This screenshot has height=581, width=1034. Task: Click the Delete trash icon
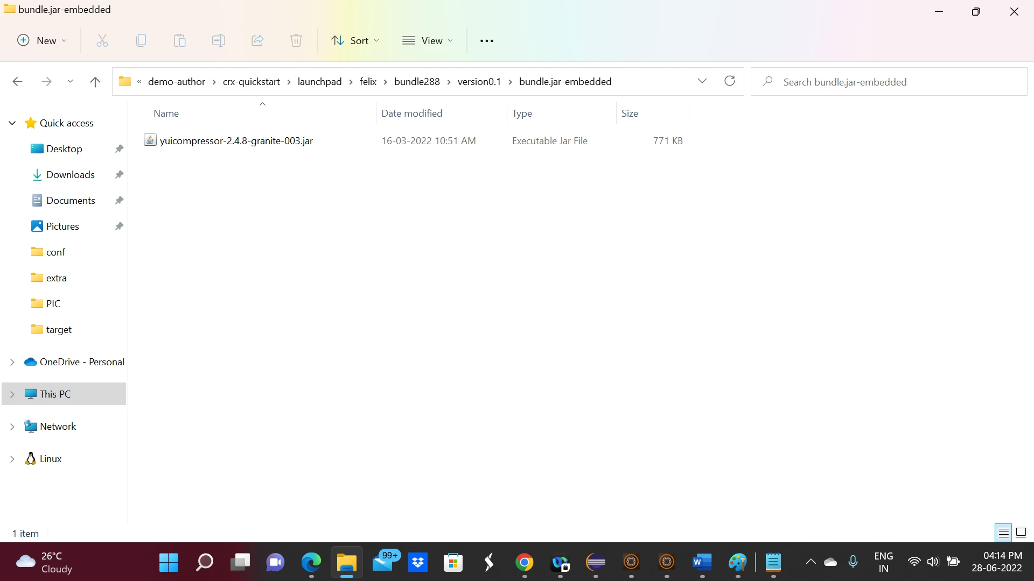[296, 40]
